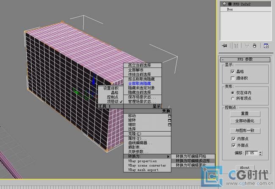Click the 全部动画化 button
275x189 pixels.
click(x=245, y=121)
